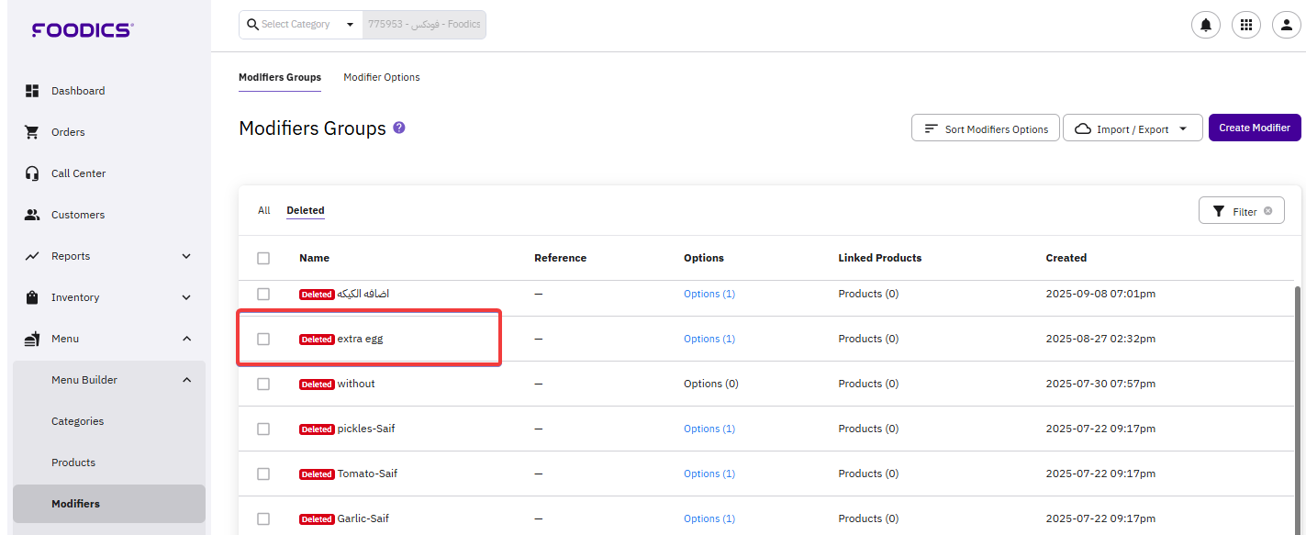The width and height of the screenshot is (1306, 535).
Task: Switch to the All tab
Action: 263,210
